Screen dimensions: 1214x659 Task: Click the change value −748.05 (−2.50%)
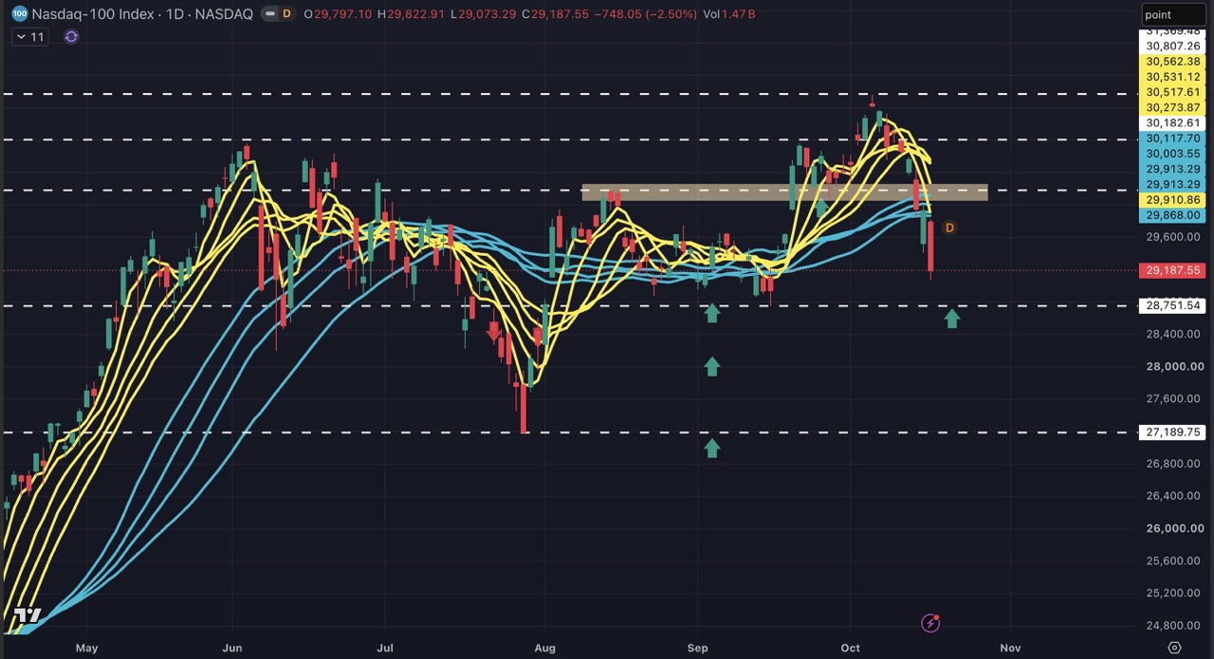click(646, 14)
